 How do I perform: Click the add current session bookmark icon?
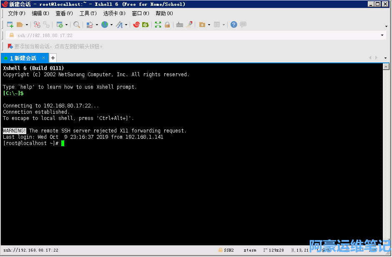(10, 46)
